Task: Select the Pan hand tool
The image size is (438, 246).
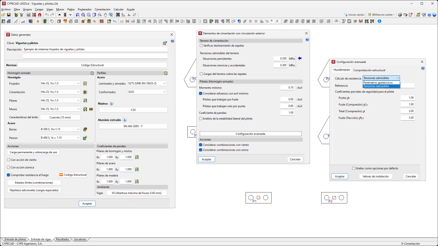Action: click(105, 15)
